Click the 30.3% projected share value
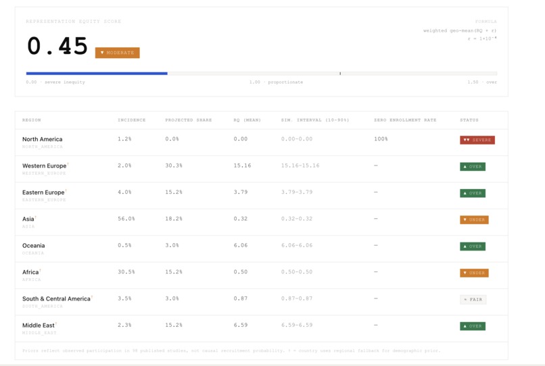The width and height of the screenshot is (545, 366). pyautogui.click(x=174, y=165)
